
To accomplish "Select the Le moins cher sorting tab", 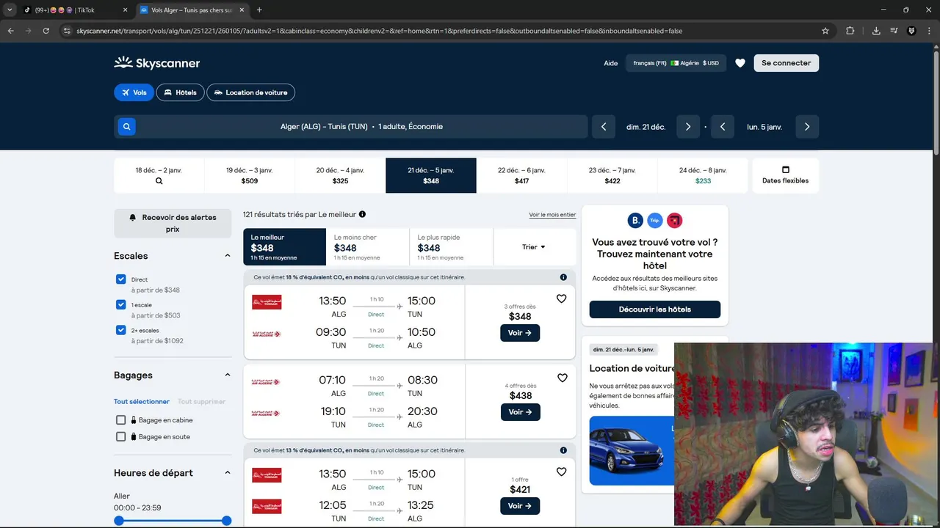I will pyautogui.click(x=368, y=247).
